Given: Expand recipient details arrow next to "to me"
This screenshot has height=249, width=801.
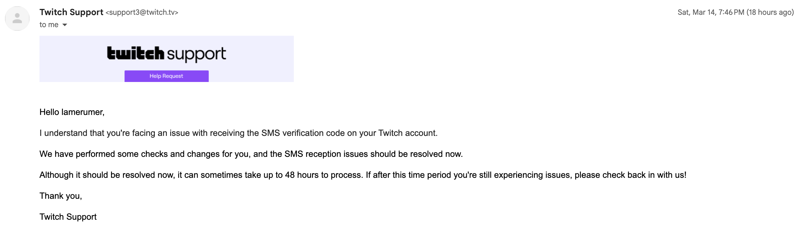Looking at the screenshot, I should pyautogui.click(x=65, y=25).
